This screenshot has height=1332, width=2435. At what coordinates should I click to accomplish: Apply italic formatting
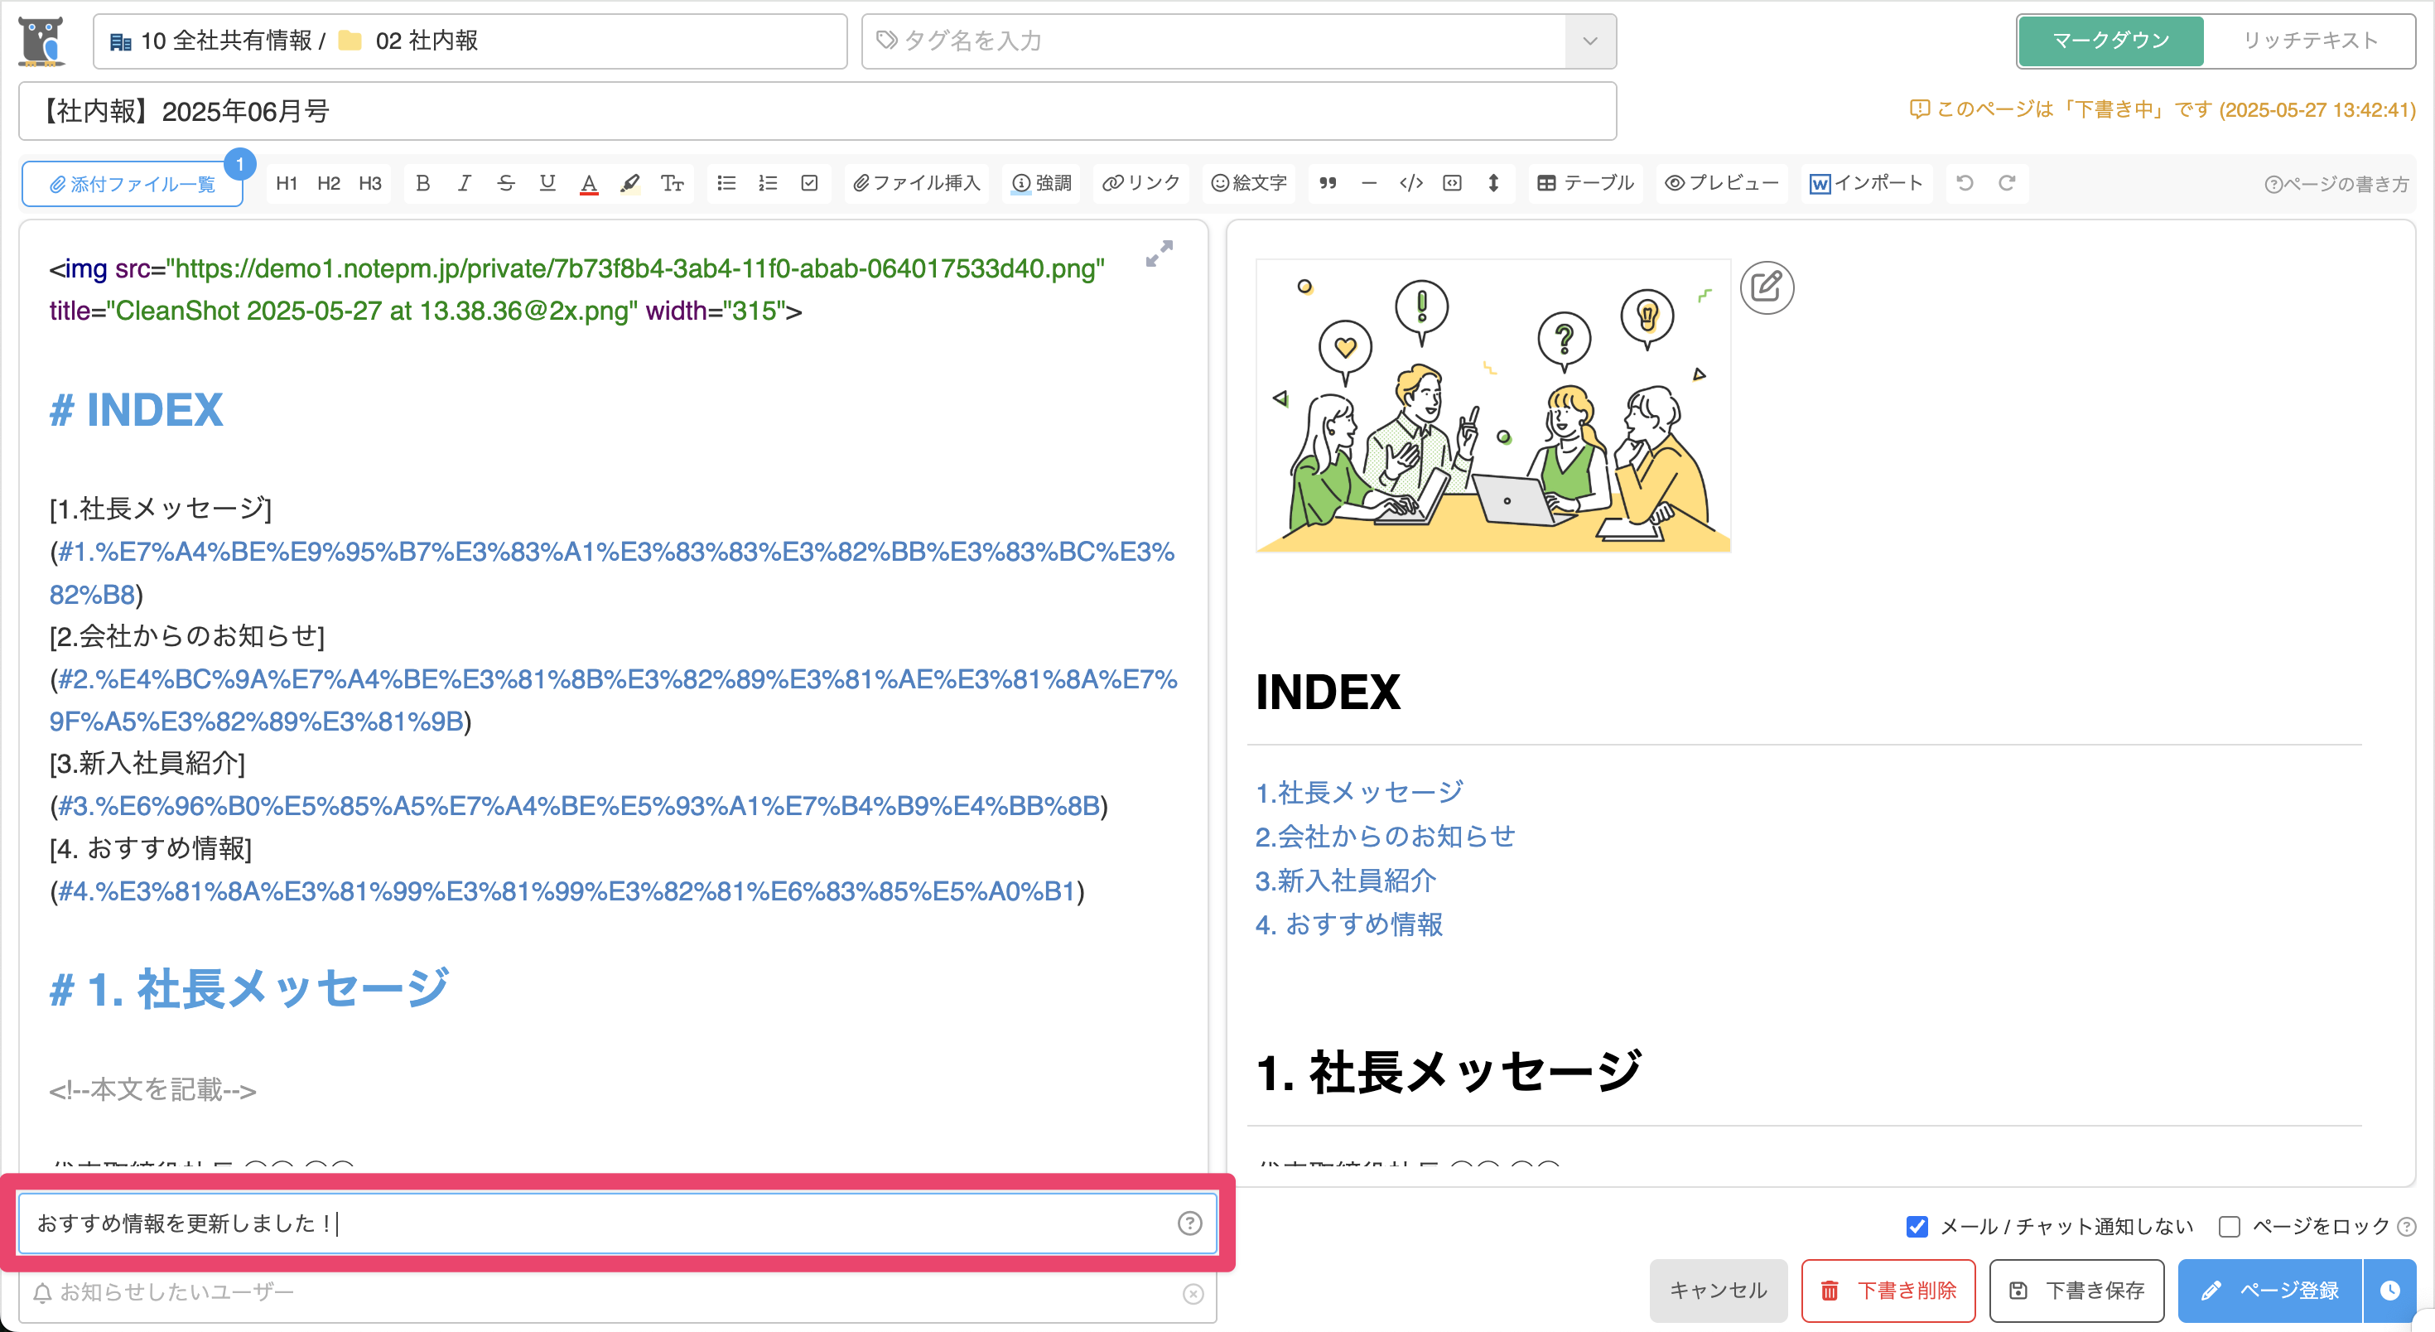click(x=464, y=183)
